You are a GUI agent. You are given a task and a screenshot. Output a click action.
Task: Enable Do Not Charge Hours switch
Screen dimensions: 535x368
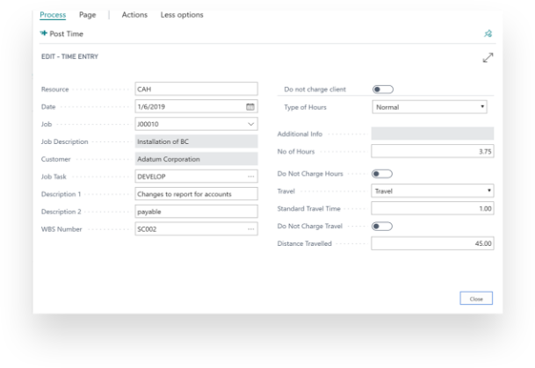click(382, 174)
